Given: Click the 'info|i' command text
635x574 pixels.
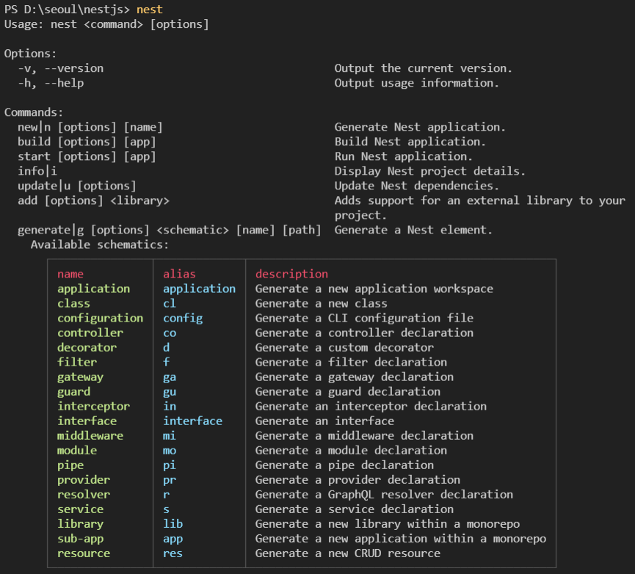Looking at the screenshot, I should [37, 171].
